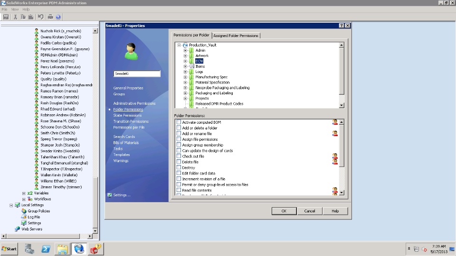Click the Paste toolbar icon
Image resolution: width=456 pixels, height=256 pixels.
(x=30, y=17)
